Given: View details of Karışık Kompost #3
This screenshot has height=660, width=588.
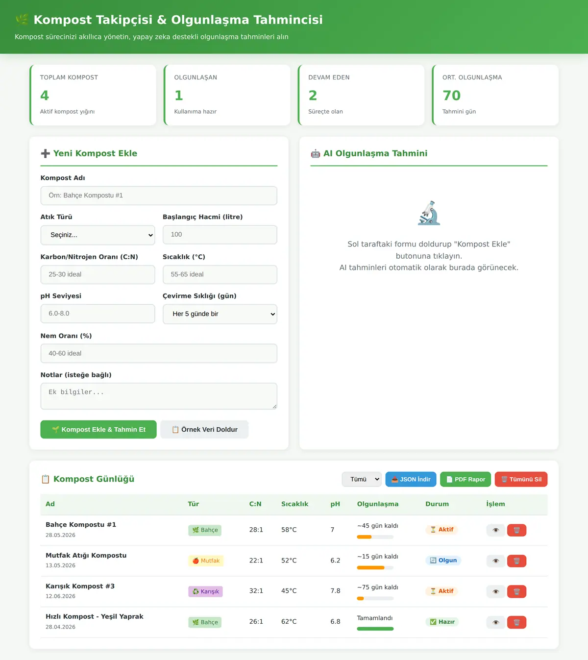Looking at the screenshot, I should coord(495,591).
